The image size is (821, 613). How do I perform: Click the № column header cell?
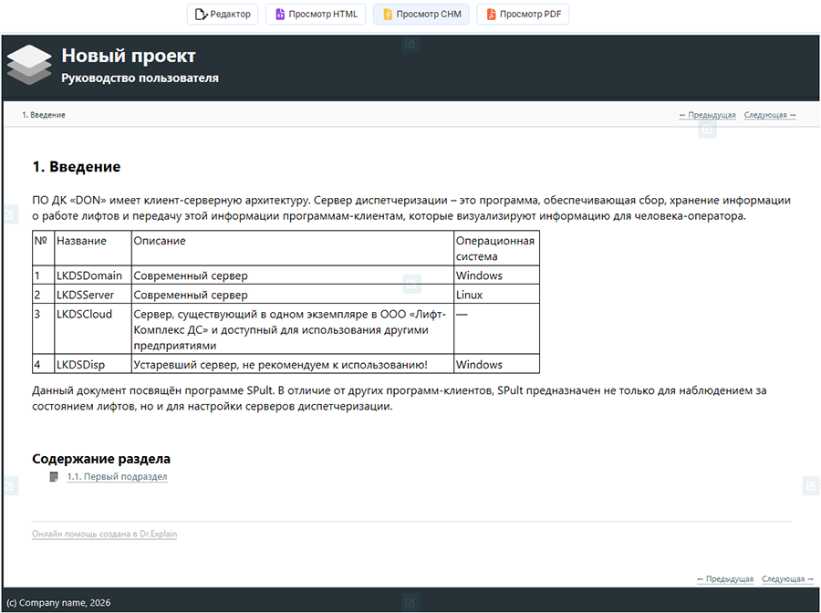click(44, 248)
